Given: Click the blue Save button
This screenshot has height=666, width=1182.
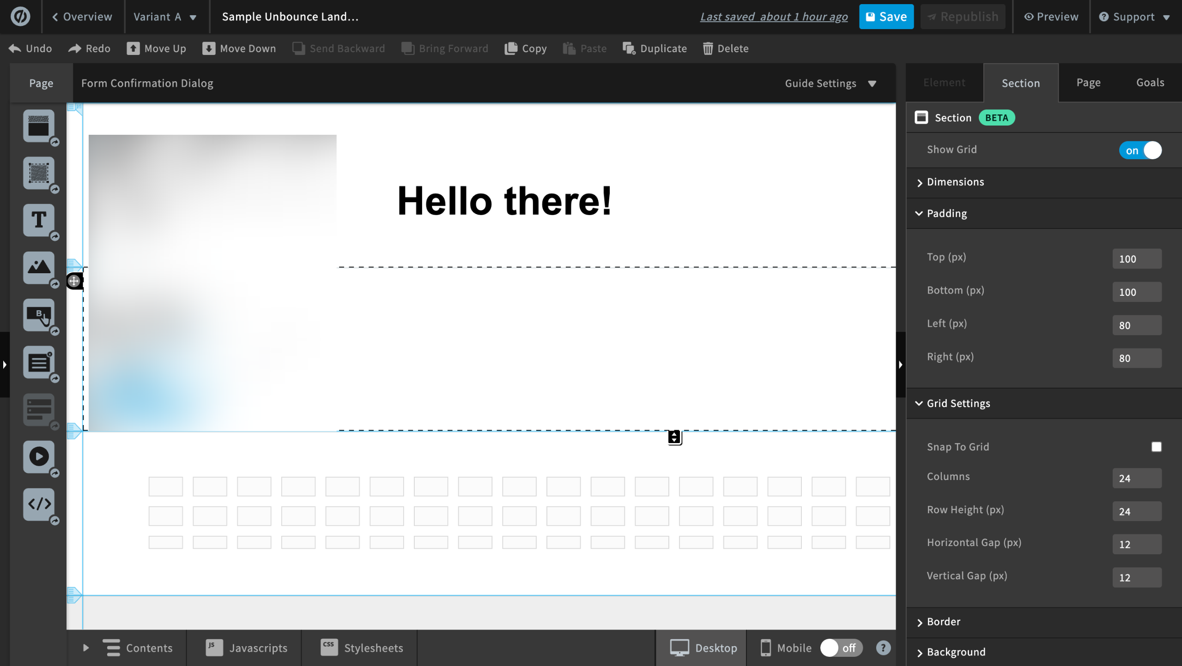Looking at the screenshot, I should pyautogui.click(x=886, y=17).
